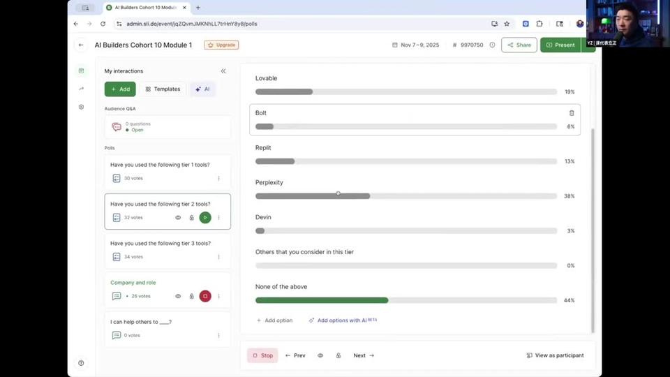670x377 pixels.
Task: Open the help icon at sidebar bottom
Action: click(81, 363)
